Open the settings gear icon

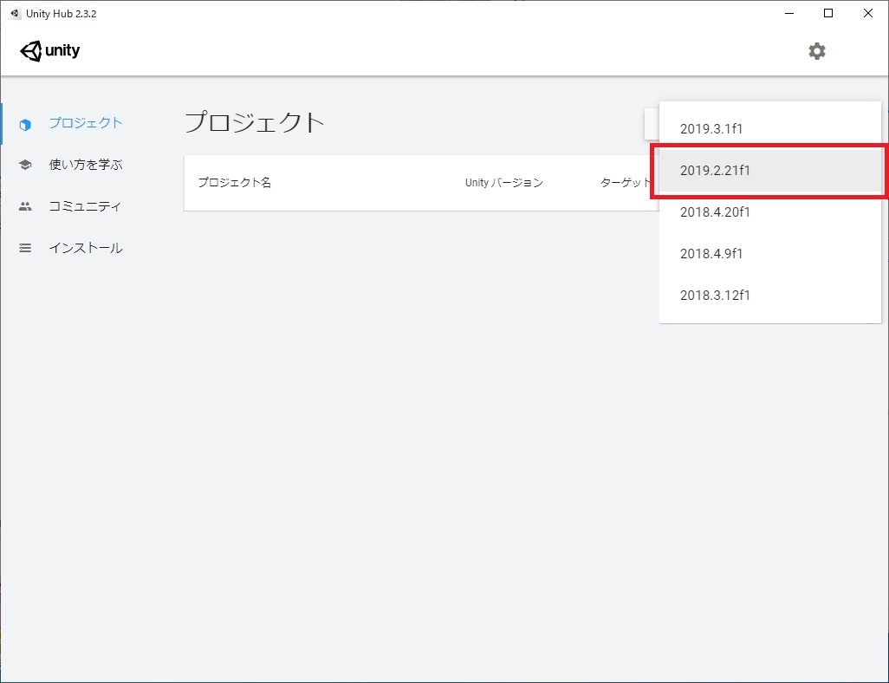(816, 51)
